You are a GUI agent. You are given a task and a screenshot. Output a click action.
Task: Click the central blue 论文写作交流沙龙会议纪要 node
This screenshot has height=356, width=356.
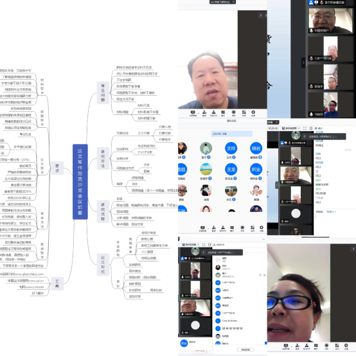[80, 182]
